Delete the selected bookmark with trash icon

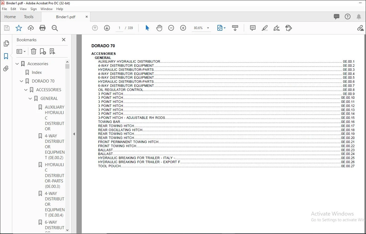tap(33, 51)
